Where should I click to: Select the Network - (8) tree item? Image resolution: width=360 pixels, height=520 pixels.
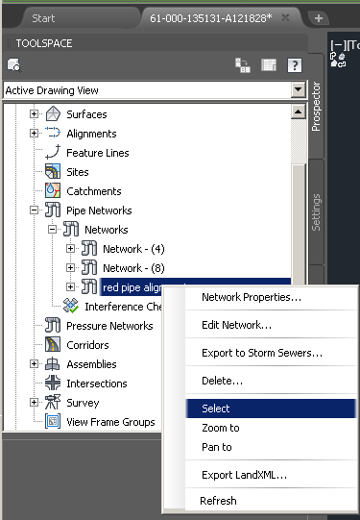pyautogui.click(x=133, y=268)
